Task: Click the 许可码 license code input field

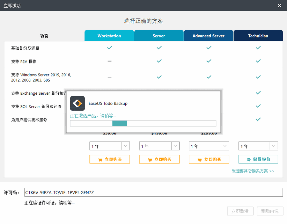Action: pyautogui.click(x=154, y=192)
